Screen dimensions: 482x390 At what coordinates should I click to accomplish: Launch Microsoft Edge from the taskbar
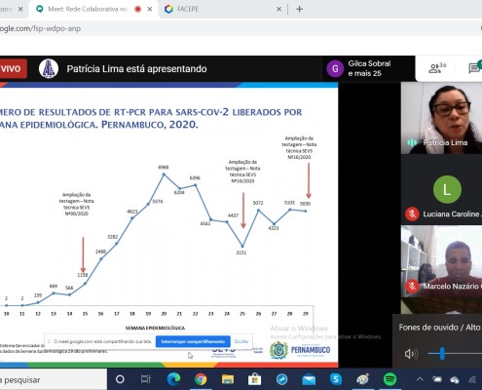pyautogui.click(x=173, y=379)
